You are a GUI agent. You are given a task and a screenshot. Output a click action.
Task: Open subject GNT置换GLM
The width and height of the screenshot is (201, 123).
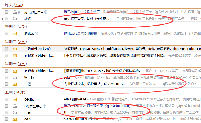pyautogui.click(x=75, y=99)
